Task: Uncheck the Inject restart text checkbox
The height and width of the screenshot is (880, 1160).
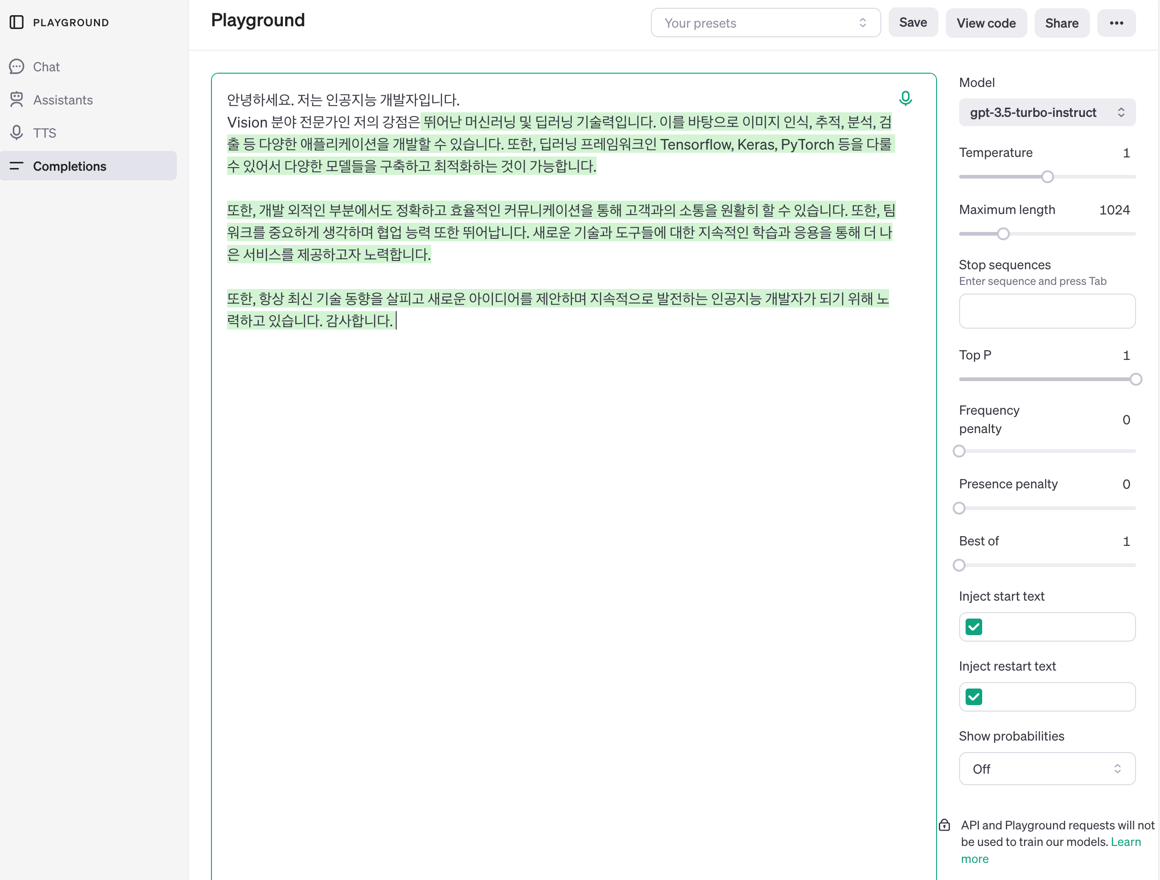Action: point(974,697)
